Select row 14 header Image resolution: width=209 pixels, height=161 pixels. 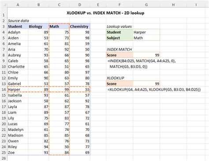(x=4, y=89)
